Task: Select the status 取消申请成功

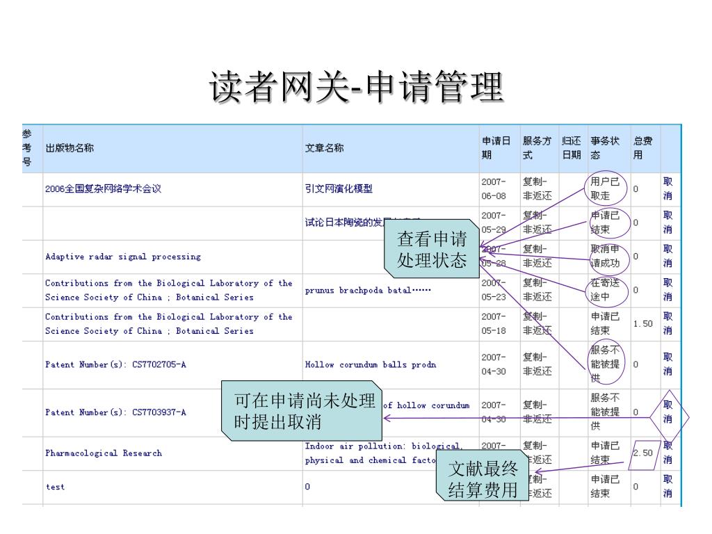Action: 605,256
